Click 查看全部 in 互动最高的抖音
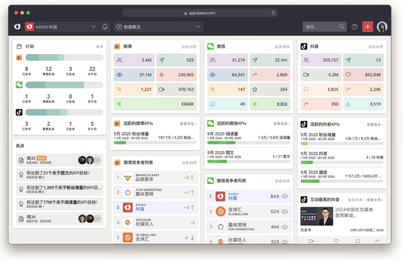The height and width of the screenshot is (260, 403). (x=375, y=200)
